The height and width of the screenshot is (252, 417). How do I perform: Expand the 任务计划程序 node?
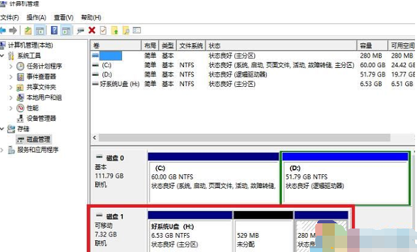[x=11, y=66]
